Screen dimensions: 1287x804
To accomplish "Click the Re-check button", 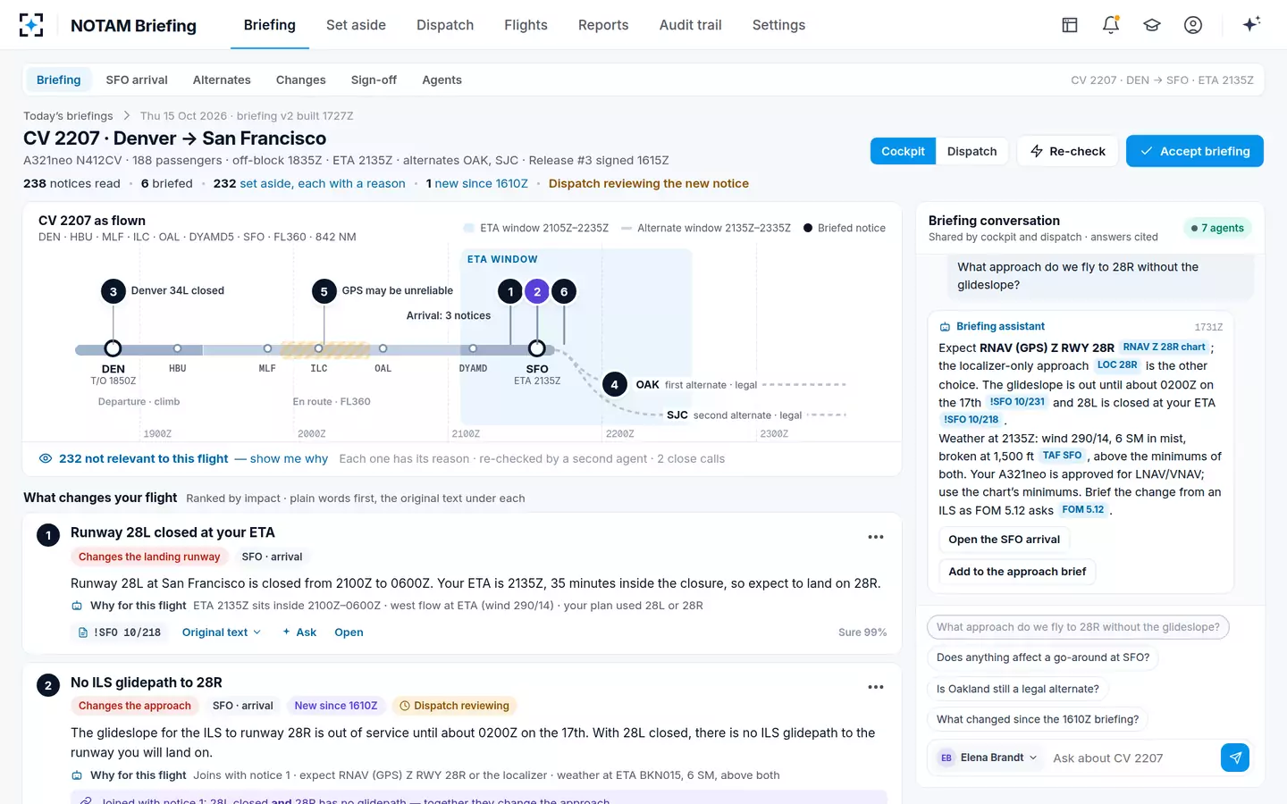I will tap(1067, 151).
